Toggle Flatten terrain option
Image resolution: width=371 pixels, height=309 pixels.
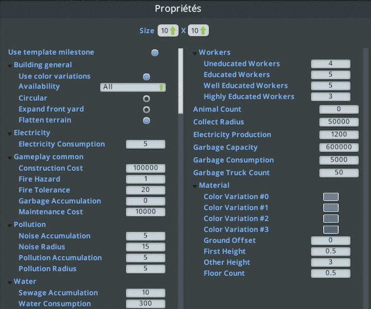click(146, 121)
